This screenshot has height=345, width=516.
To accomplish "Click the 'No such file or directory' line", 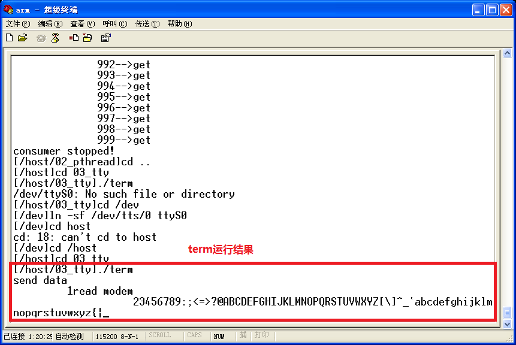I will (x=124, y=194).
